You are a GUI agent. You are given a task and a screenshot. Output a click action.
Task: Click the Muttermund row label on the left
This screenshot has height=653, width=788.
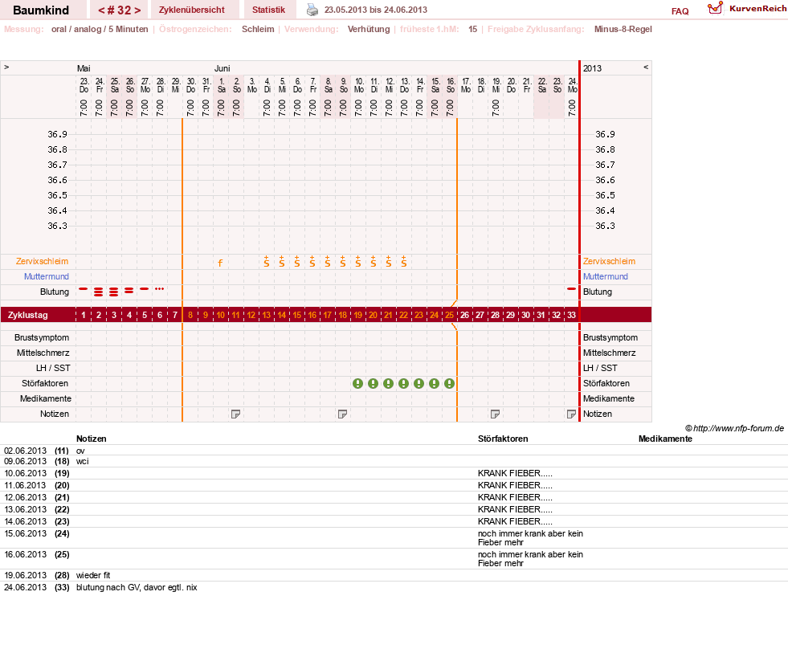pyautogui.click(x=47, y=276)
